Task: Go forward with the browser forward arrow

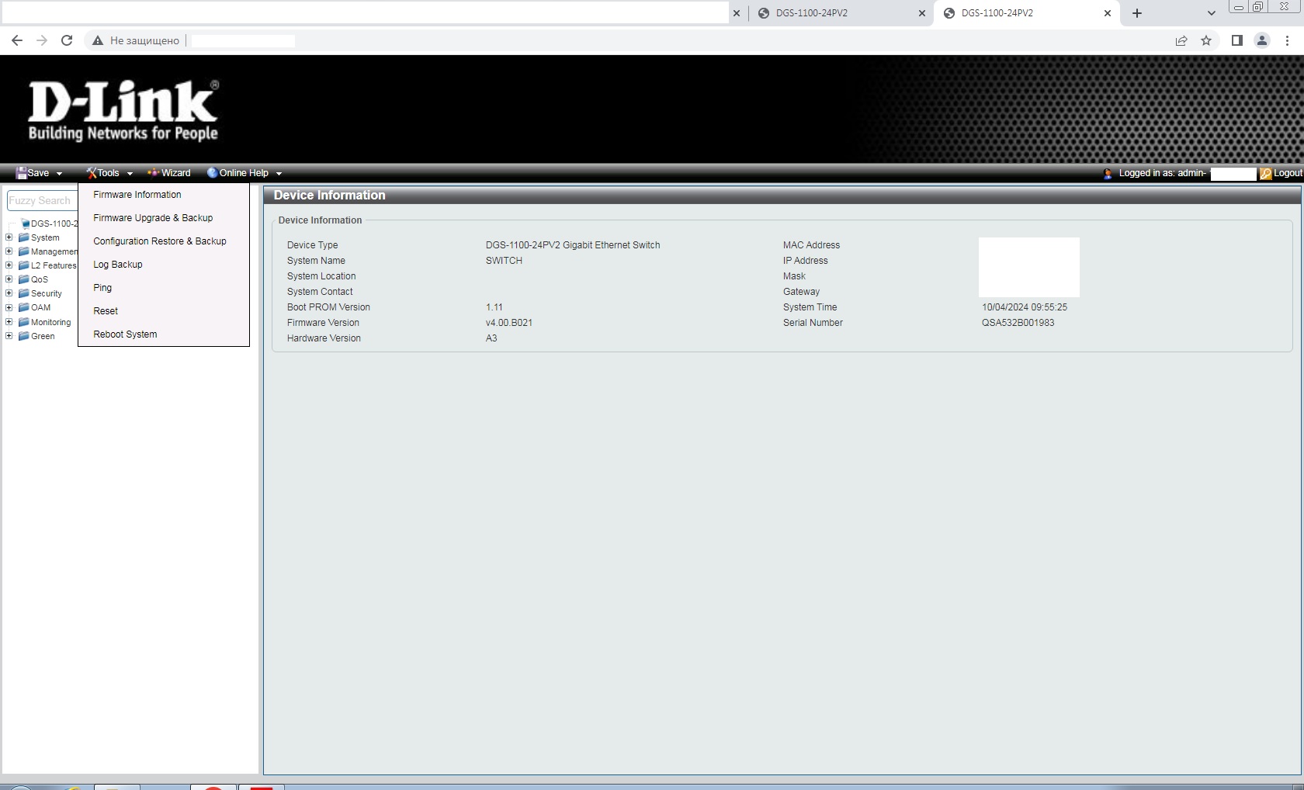Action: pos(42,40)
